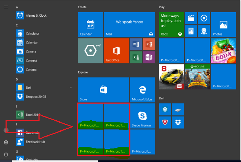The height and width of the screenshot is (162, 241).
Task: Open the drive icon tile in Dell group
Action: coord(178,110)
